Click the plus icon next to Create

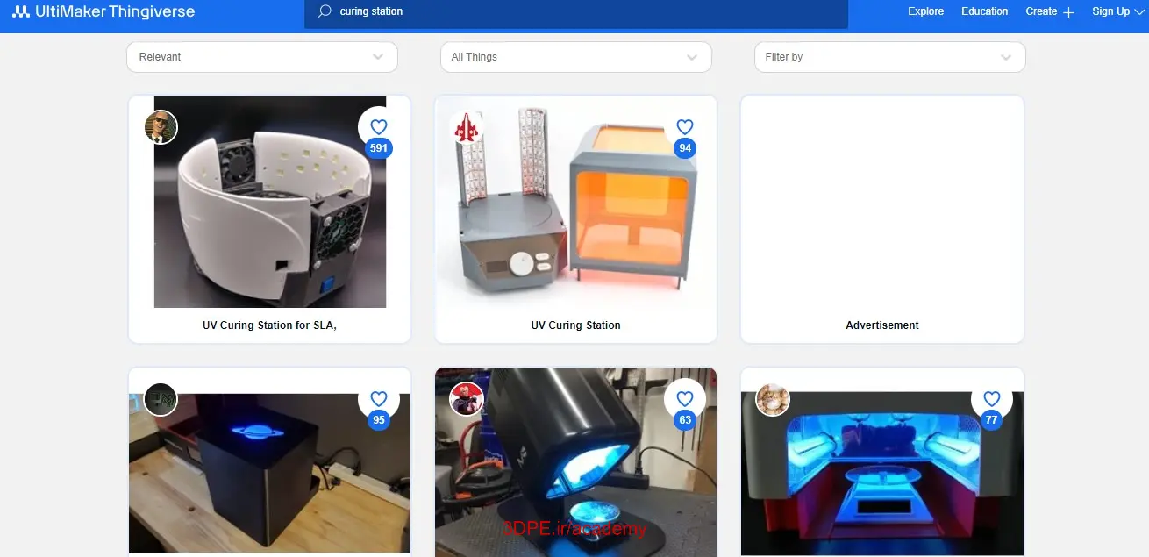[1068, 12]
